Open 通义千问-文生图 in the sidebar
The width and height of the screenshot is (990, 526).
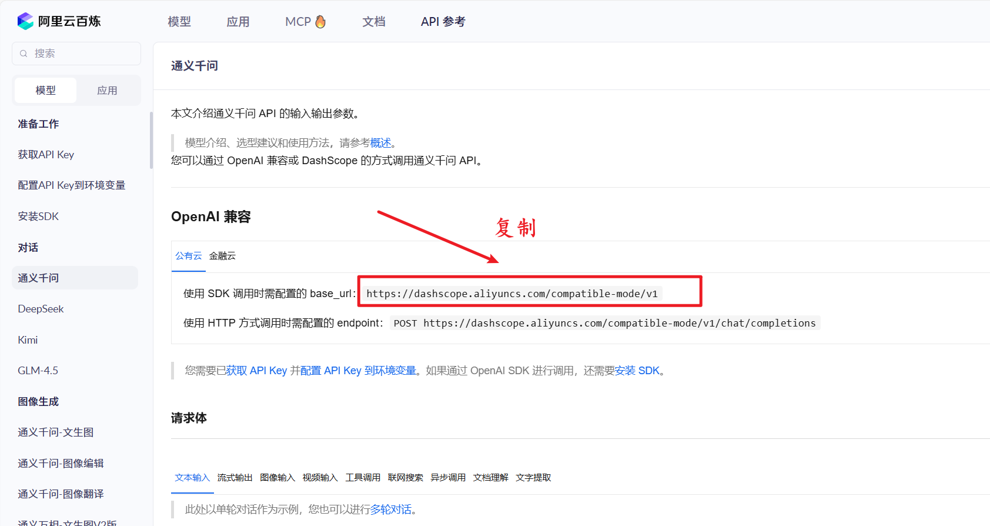[x=56, y=432]
